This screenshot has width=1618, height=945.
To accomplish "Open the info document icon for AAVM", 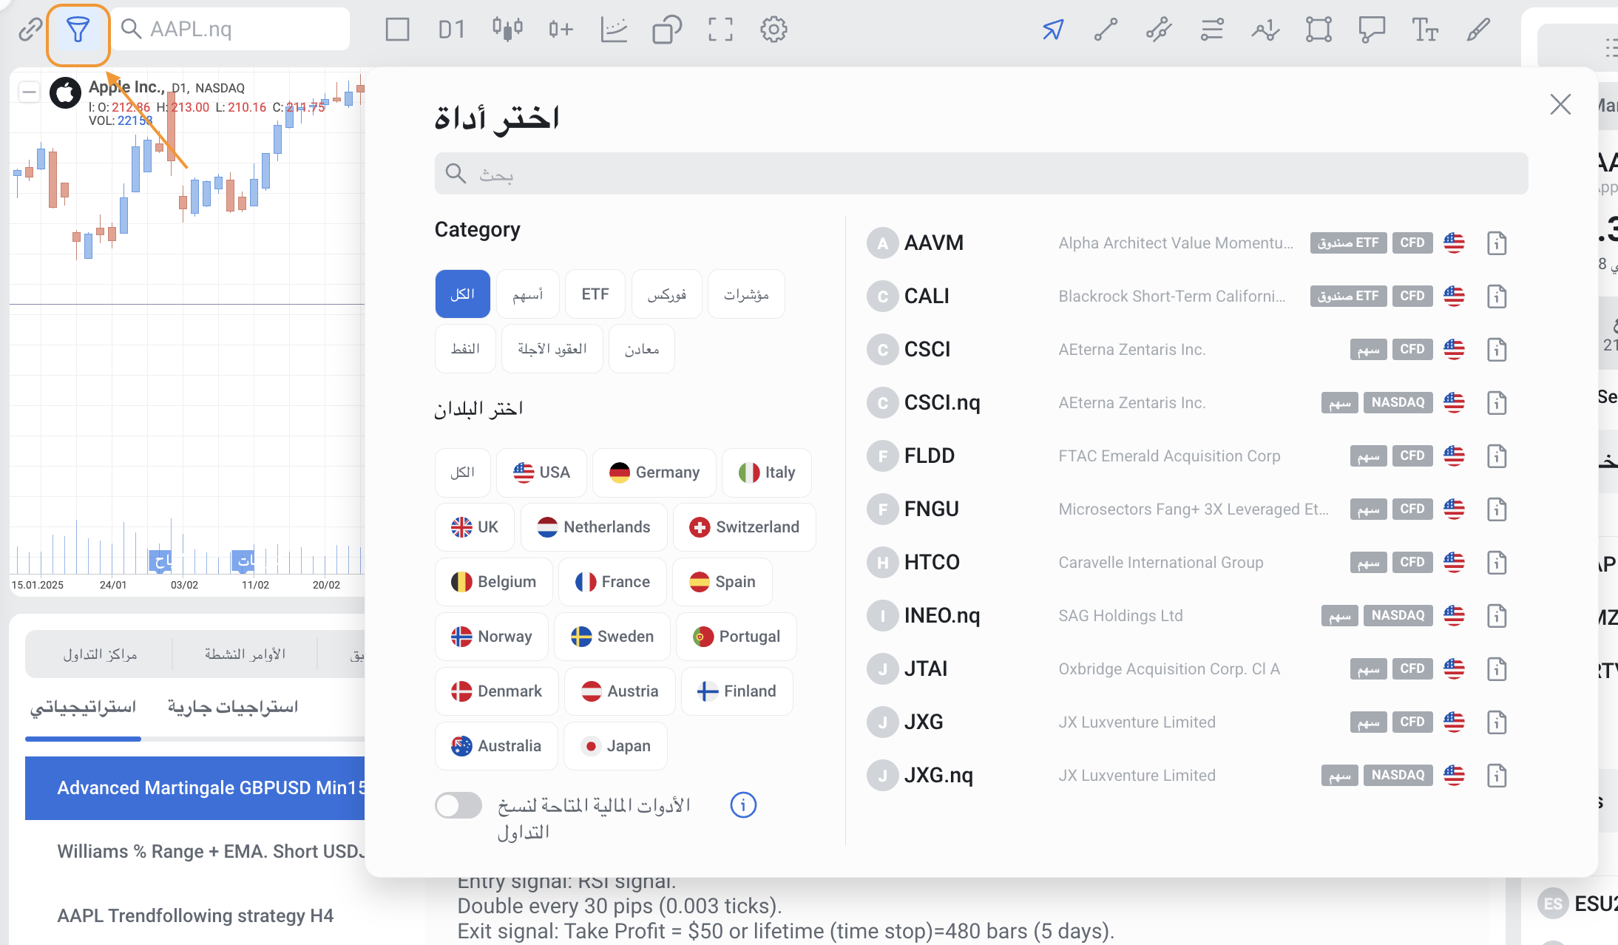I will (1497, 243).
